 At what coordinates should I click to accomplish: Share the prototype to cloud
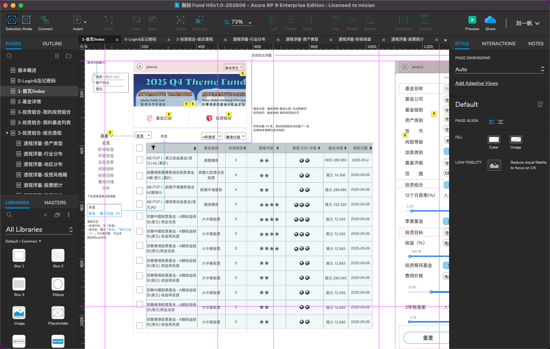click(x=490, y=23)
